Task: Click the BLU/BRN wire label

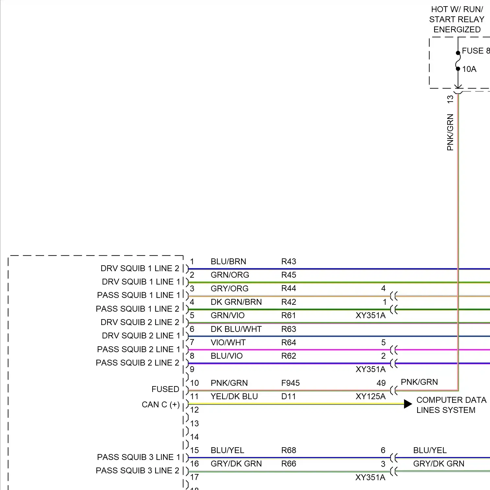Action: coord(228,262)
